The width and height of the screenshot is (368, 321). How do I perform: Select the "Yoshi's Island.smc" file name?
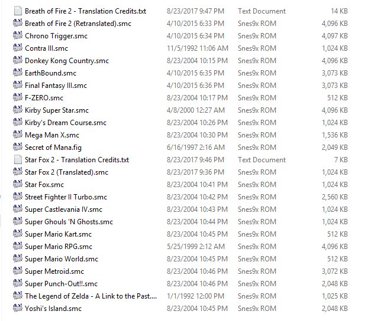[53, 309]
